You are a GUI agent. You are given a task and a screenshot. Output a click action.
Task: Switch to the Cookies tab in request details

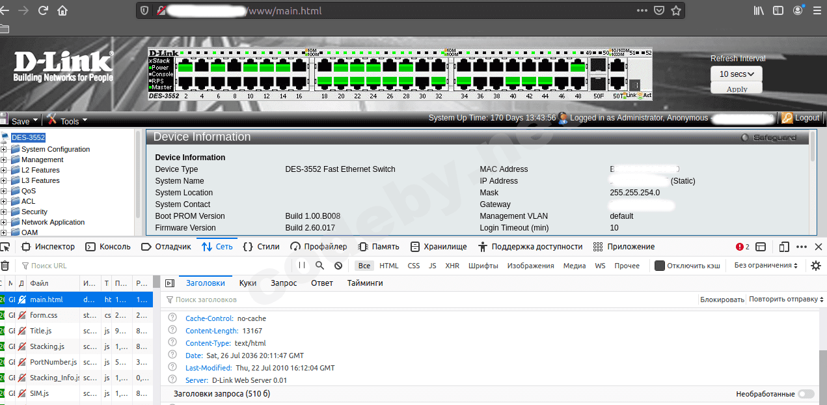coord(248,283)
